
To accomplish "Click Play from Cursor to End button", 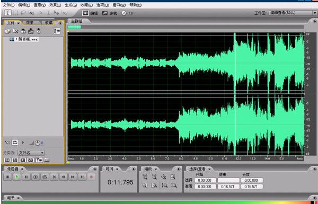I will click(x=36, y=177).
